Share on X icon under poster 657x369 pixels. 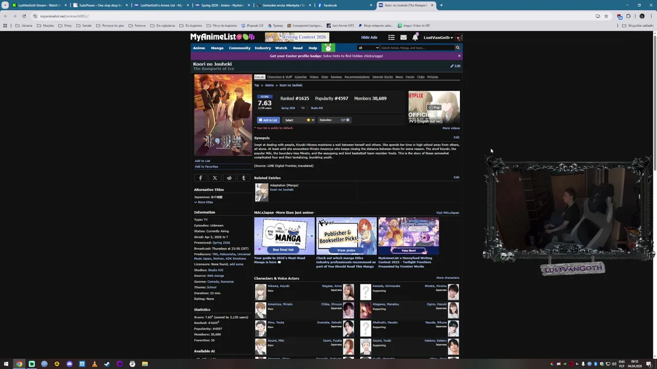tap(215, 178)
